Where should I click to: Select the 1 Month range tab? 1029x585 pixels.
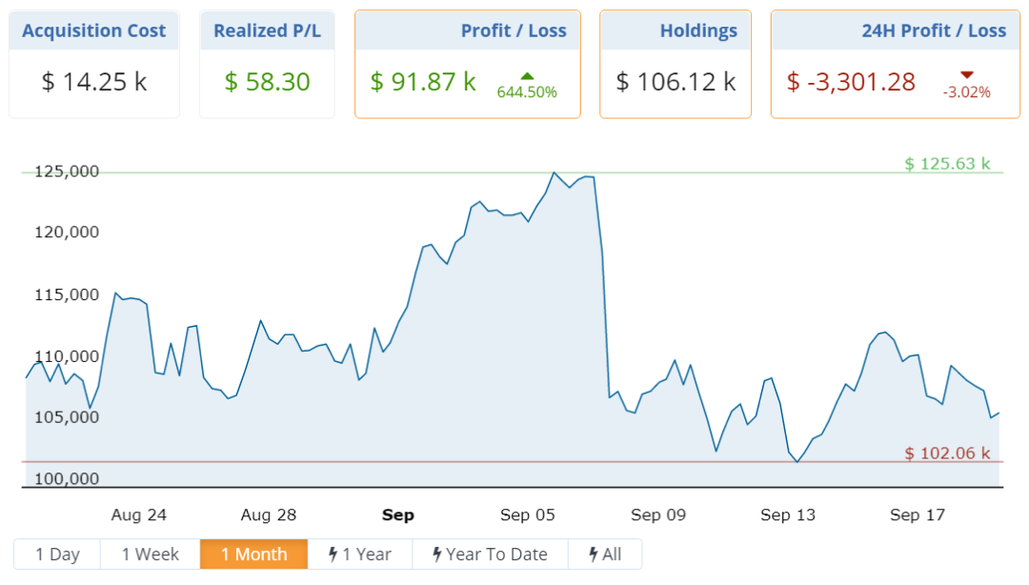pos(253,555)
